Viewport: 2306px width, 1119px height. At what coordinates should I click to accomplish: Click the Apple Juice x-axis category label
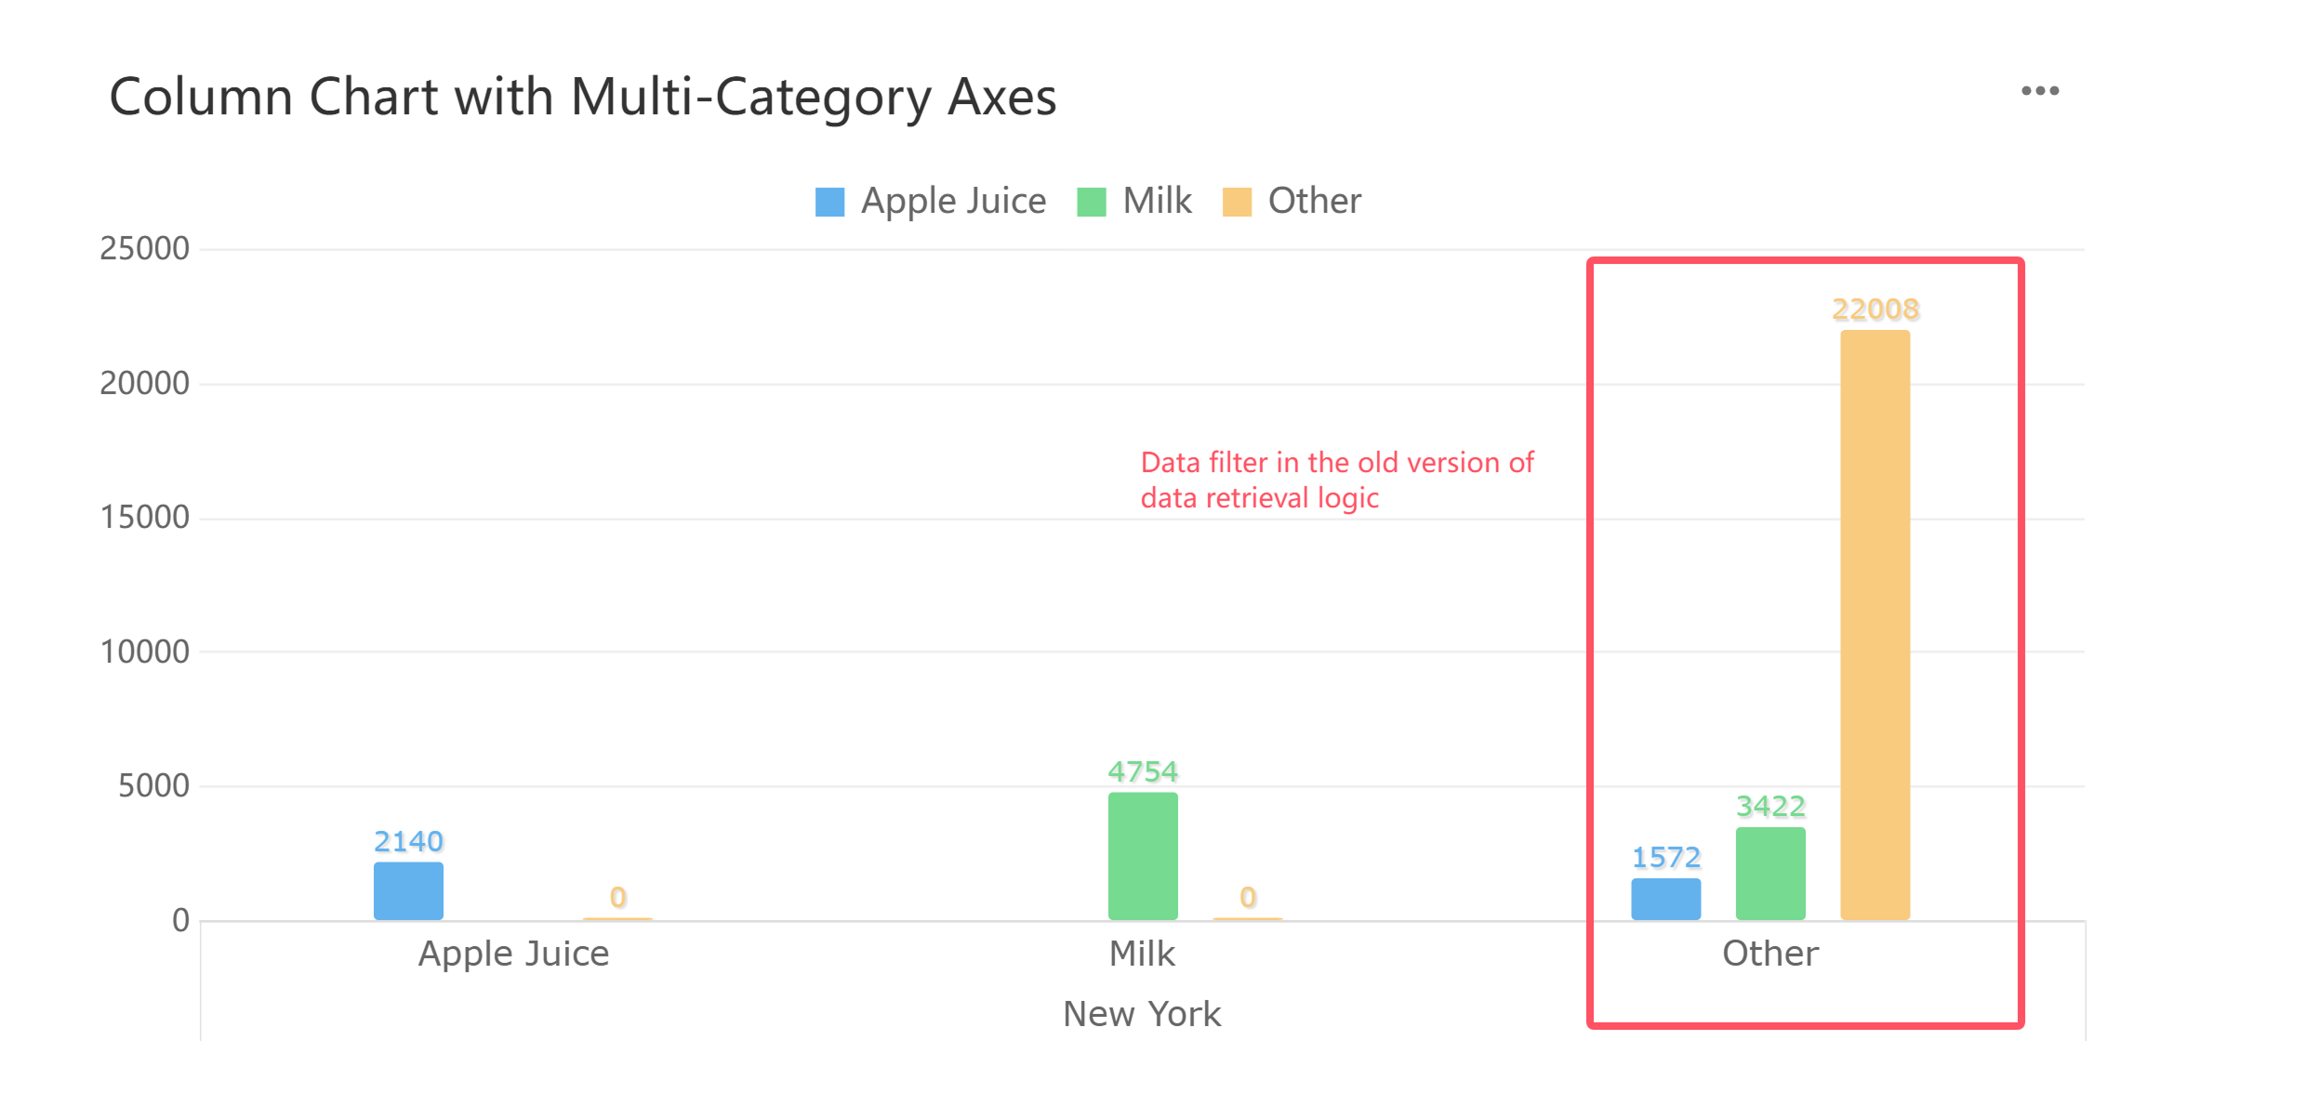pos(513,954)
